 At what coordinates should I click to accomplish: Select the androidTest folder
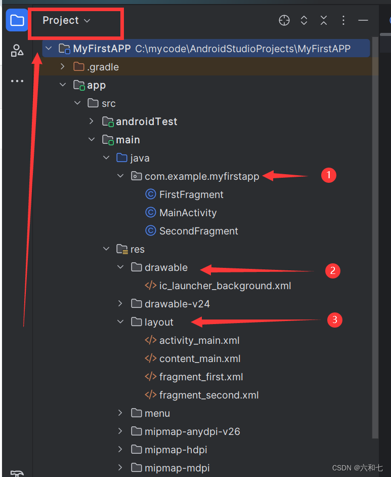tap(140, 122)
